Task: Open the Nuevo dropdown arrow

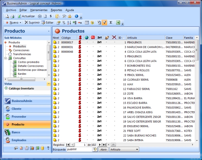Action: pyautogui.click(x=20, y=23)
